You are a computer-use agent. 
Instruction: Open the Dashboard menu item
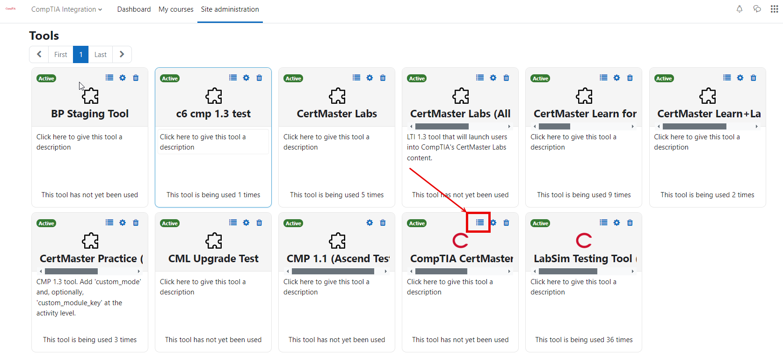click(x=134, y=9)
